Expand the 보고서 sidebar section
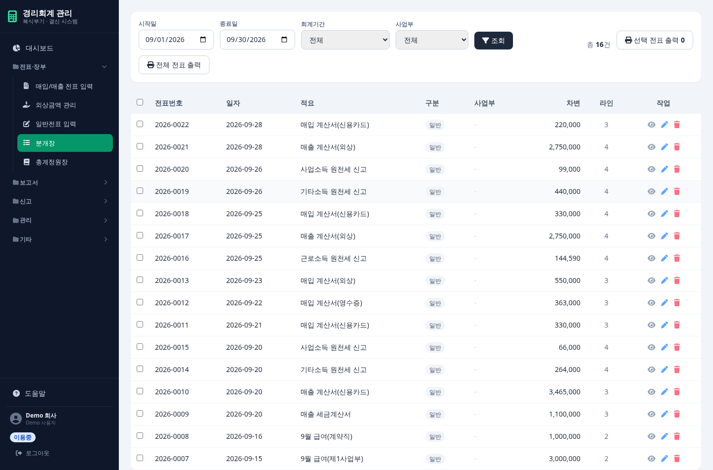Screen dimensions: 713x470 tap(59, 183)
